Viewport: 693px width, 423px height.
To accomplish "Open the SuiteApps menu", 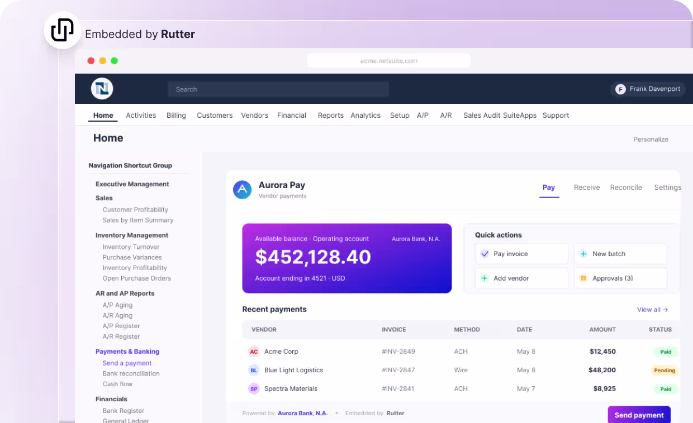I will click(x=520, y=116).
